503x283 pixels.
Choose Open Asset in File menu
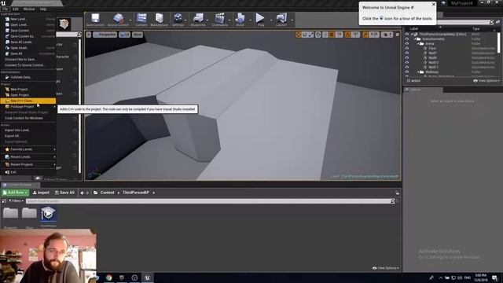click(28, 48)
